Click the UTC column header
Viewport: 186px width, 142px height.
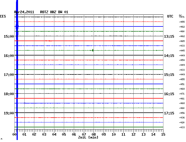(x=170, y=16)
